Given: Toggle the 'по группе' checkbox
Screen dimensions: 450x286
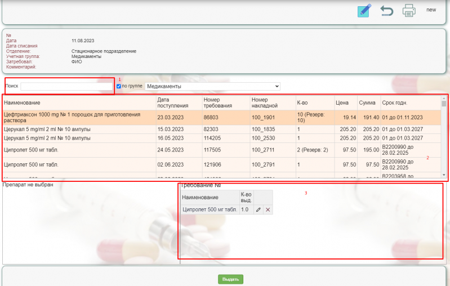Looking at the screenshot, I should (x=119, y=86).
